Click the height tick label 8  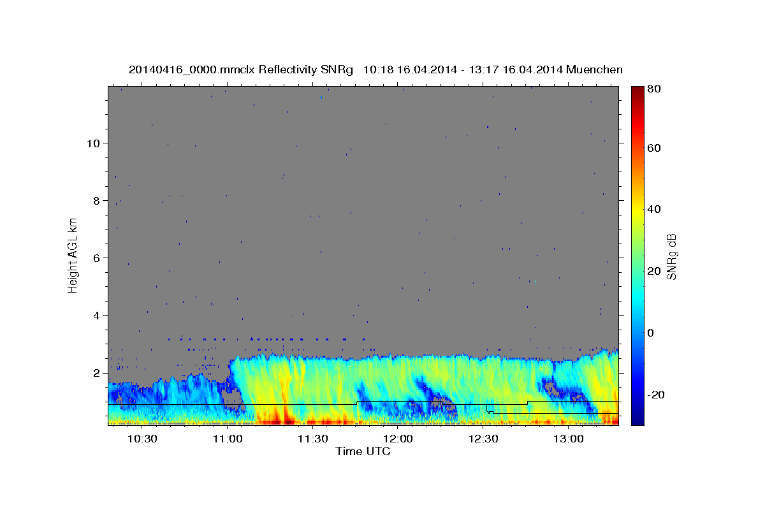(97, 200)
